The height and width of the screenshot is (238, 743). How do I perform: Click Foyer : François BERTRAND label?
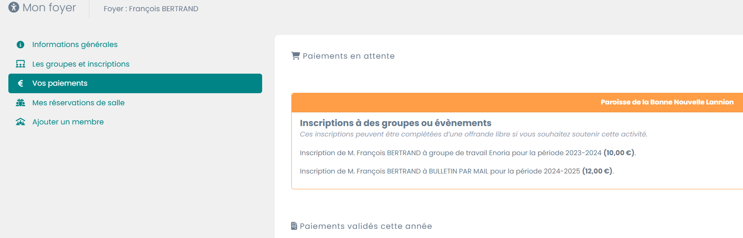pos(151,9)
